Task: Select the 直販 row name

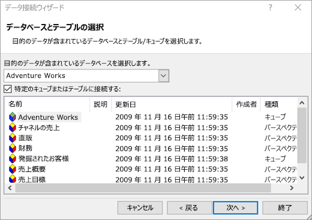Action: (25, 138)
